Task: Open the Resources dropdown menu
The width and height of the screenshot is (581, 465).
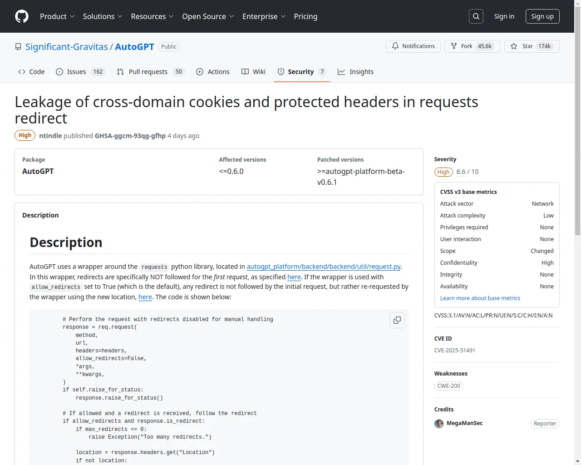Action: 153,16
